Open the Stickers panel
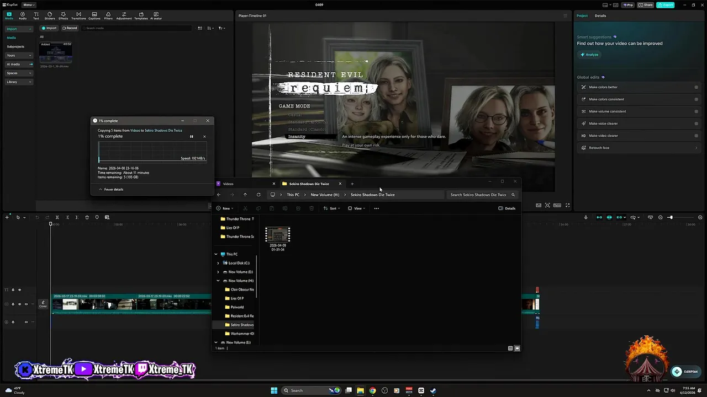The width and height of the screenshot is (707, 397). point(50,15)
